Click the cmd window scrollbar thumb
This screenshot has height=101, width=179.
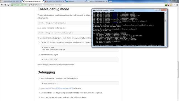click(x=165, y=20)
